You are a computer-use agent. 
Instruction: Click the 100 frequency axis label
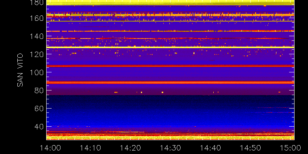tap(37, 72)
